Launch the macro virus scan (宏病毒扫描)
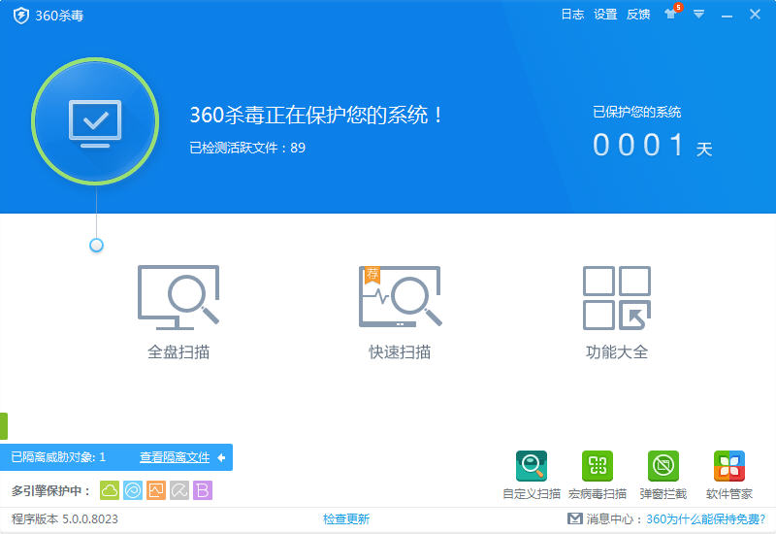This screenshot has width=776, height=534. point(598,467)
